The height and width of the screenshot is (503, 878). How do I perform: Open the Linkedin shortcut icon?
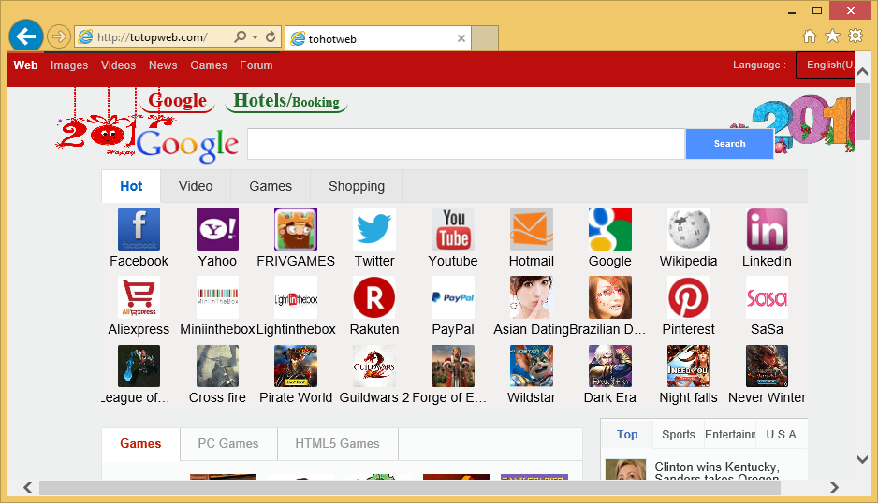click(x=767, y=229)
